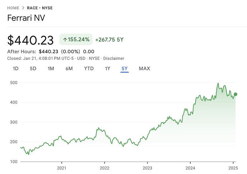View the MAX history range
This screenshot has height=174, width=247.
(x=145, y=69)
